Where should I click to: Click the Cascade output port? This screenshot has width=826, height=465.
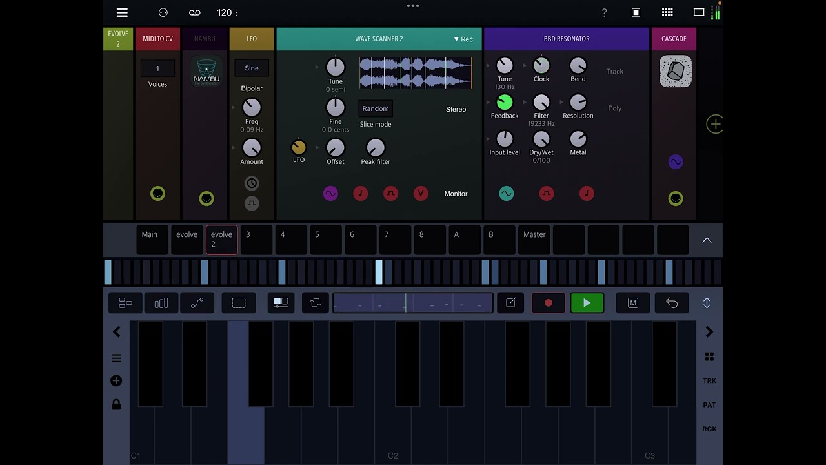click(676, 198)
